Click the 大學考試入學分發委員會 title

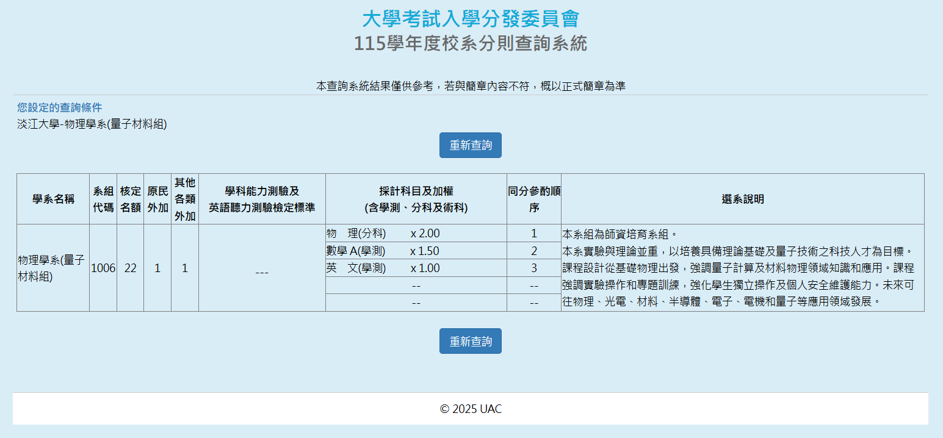[470, 19]
